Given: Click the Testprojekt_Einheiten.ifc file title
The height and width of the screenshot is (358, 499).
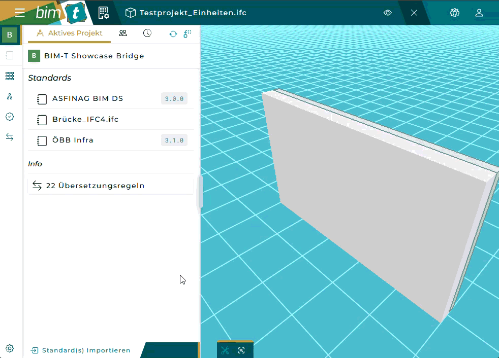Looking at the screenshot, I should (193, 13).
